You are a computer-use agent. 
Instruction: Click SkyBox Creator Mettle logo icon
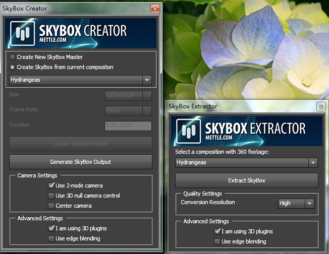[22, 33]
